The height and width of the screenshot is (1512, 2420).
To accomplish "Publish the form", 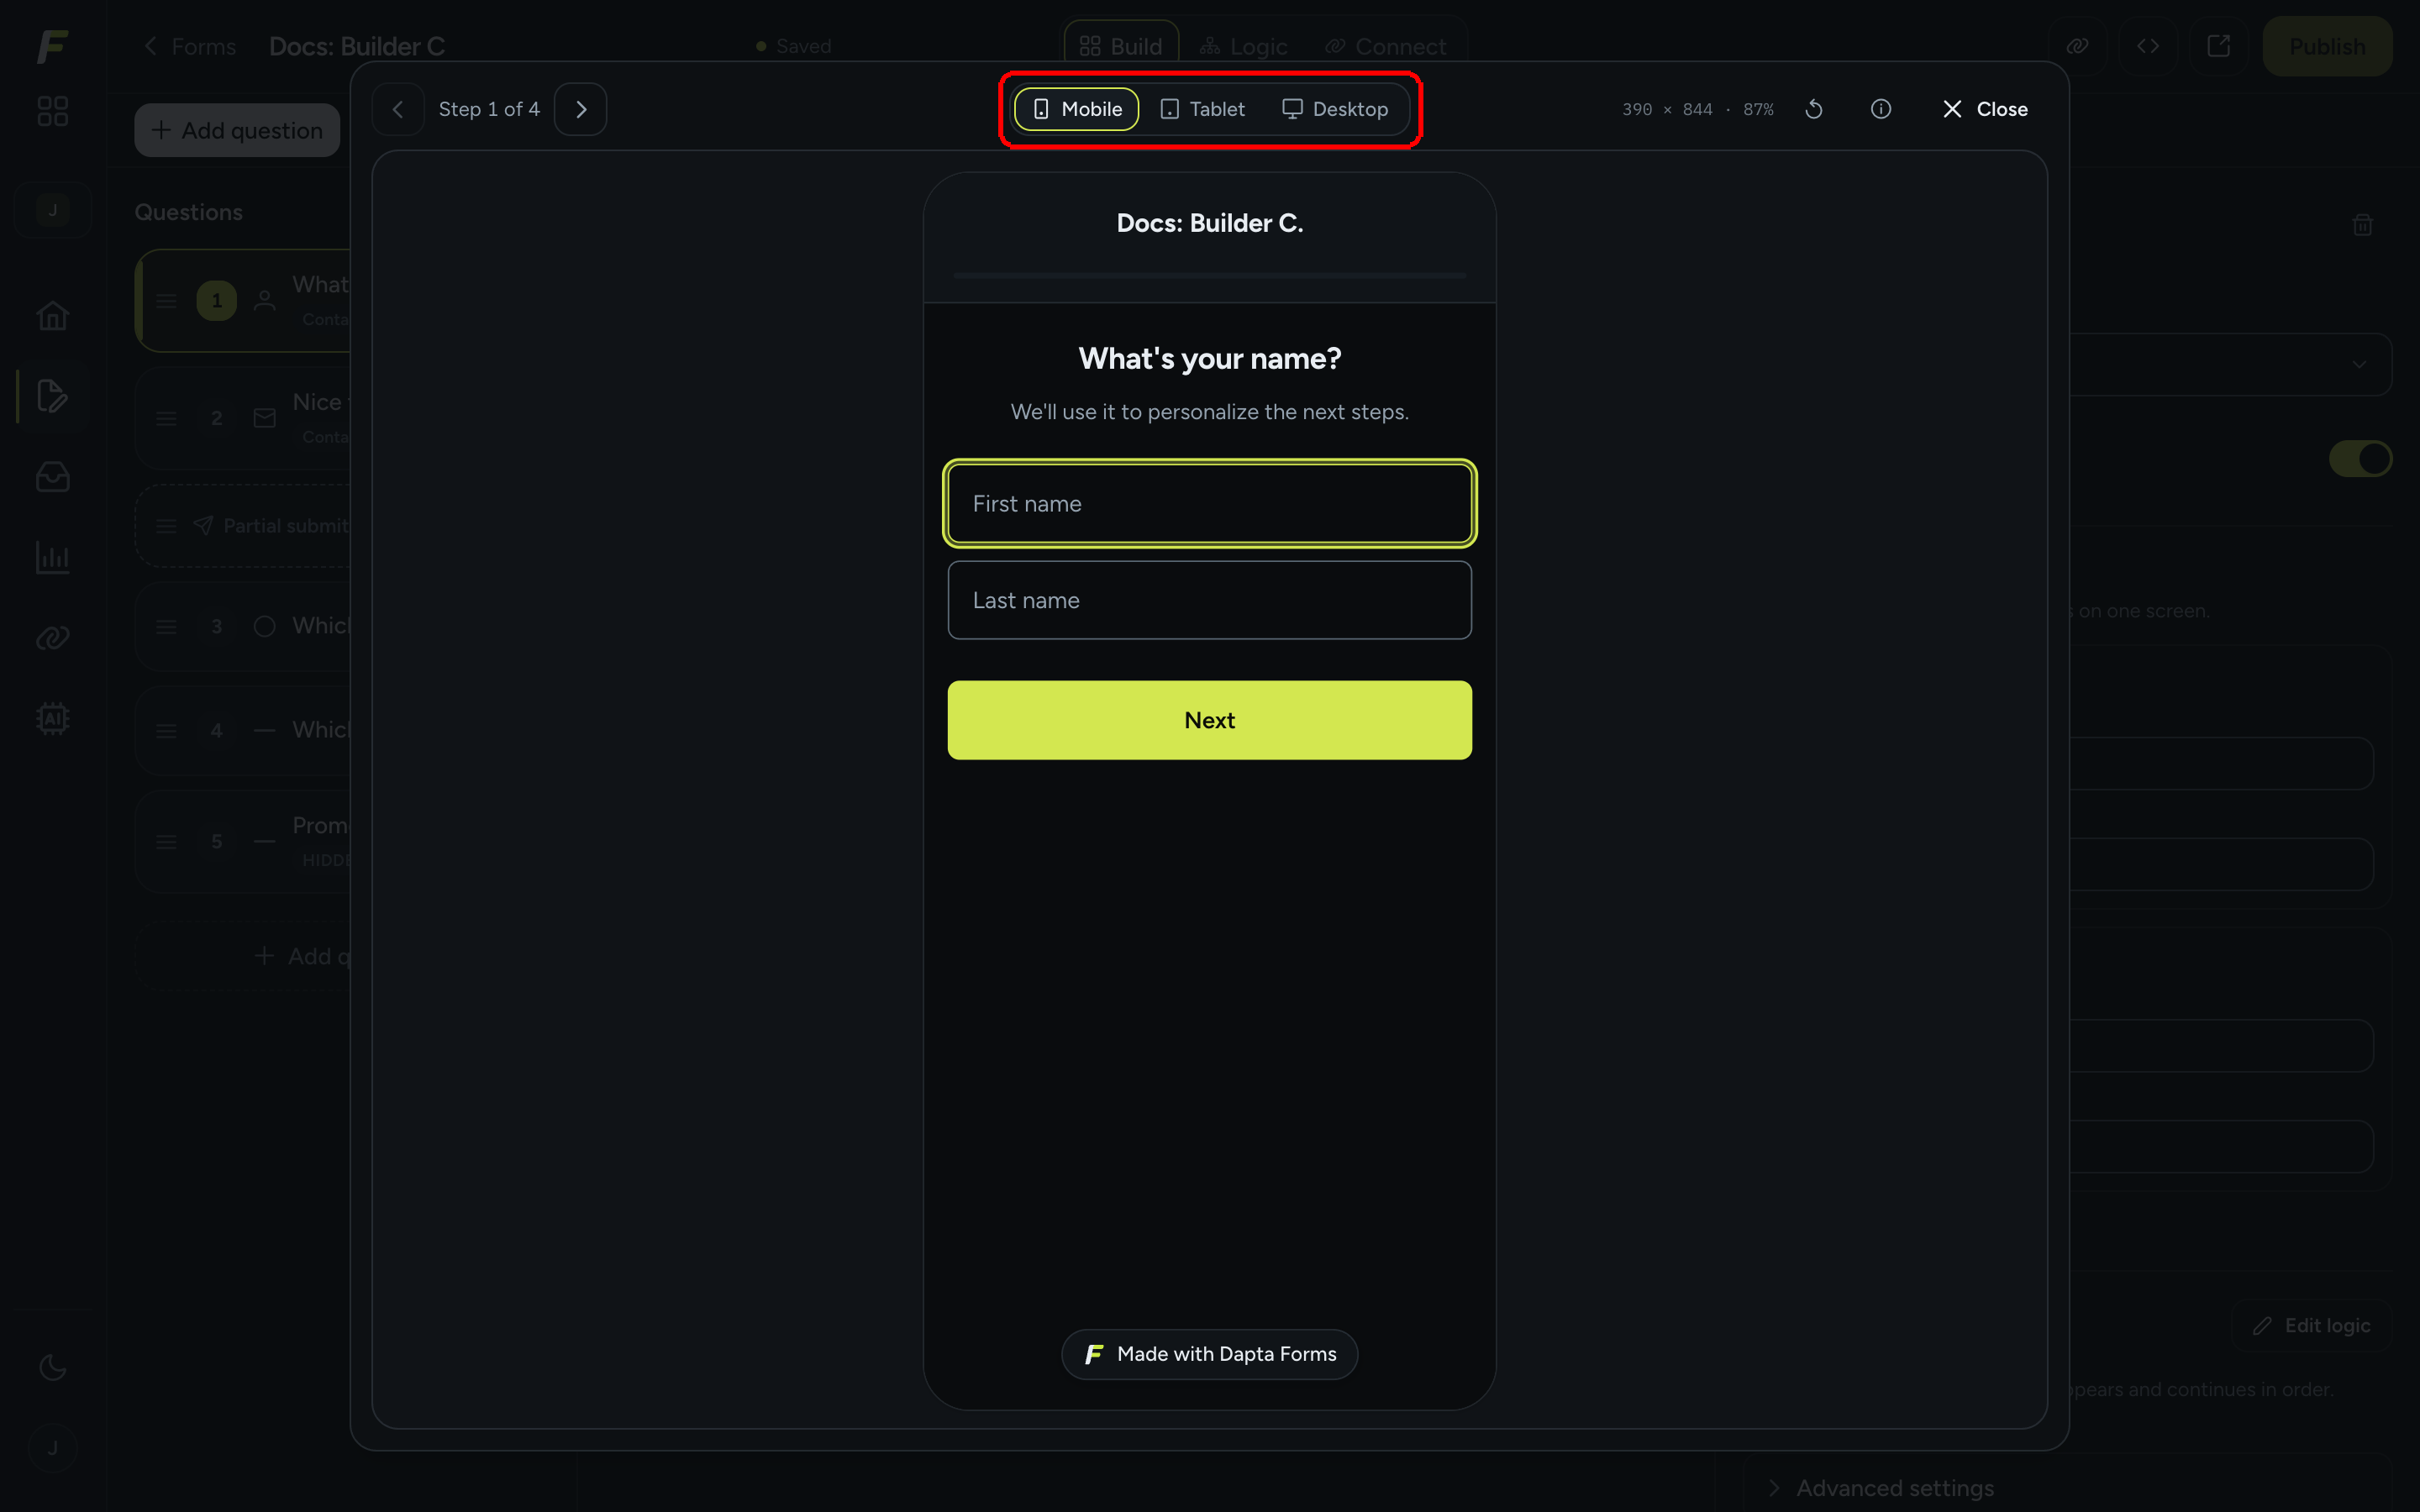I will [x=2327, y=46].
